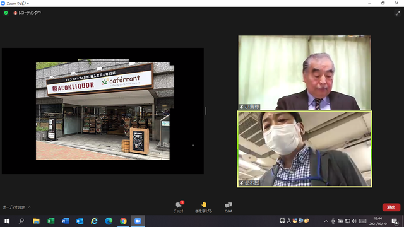The image size is (404, 227).
Task: Click 手を挙げる raise hand button
Action: [203, 207]
